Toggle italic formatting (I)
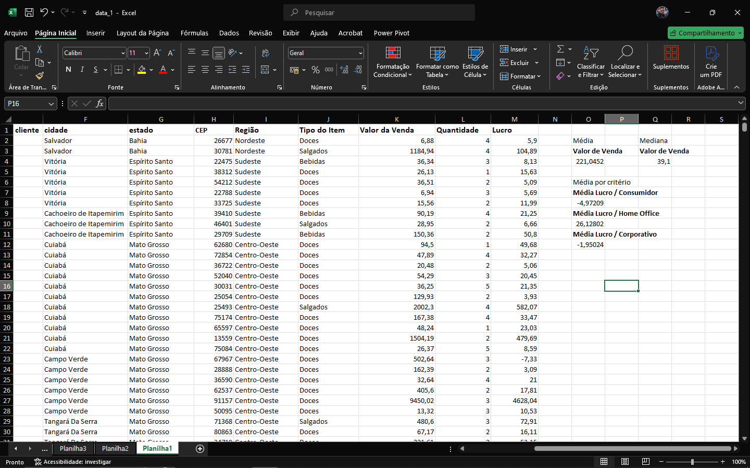Image resolution: width=750 pixels, height=468 pixels. coord(82,70)
